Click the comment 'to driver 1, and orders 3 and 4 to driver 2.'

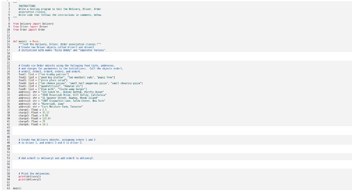pos(51,143)
